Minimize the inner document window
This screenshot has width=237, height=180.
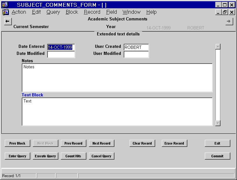(x=218, y=12)
